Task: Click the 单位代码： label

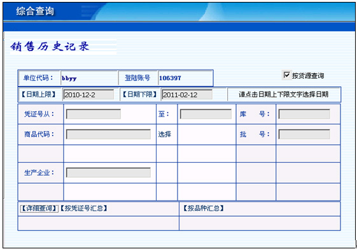Action: pyautogui.click(x=38, y=78)
